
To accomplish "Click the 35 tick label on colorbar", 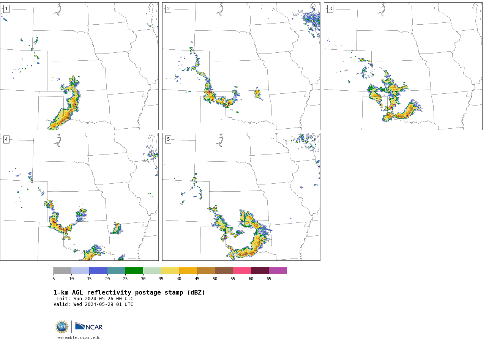I will point(161,279).
